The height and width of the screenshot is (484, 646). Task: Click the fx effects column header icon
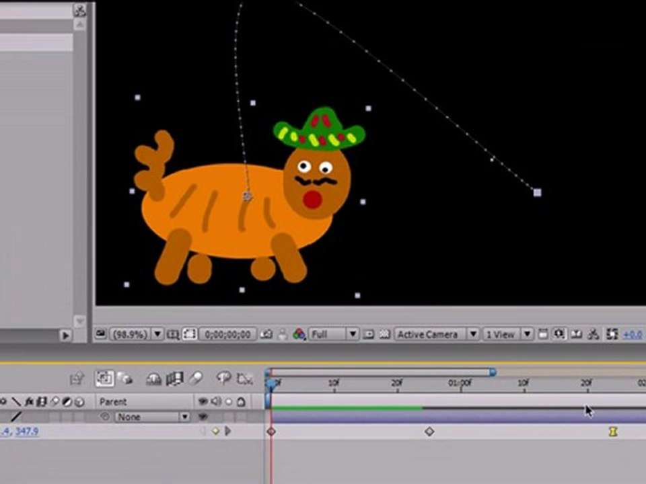point(28,401)
